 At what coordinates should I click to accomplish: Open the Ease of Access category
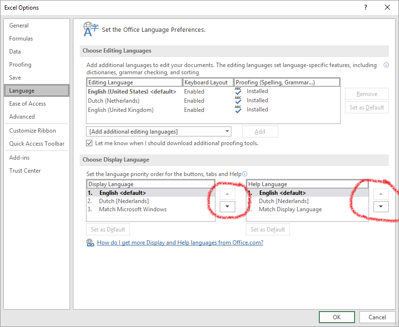point(37,104)
